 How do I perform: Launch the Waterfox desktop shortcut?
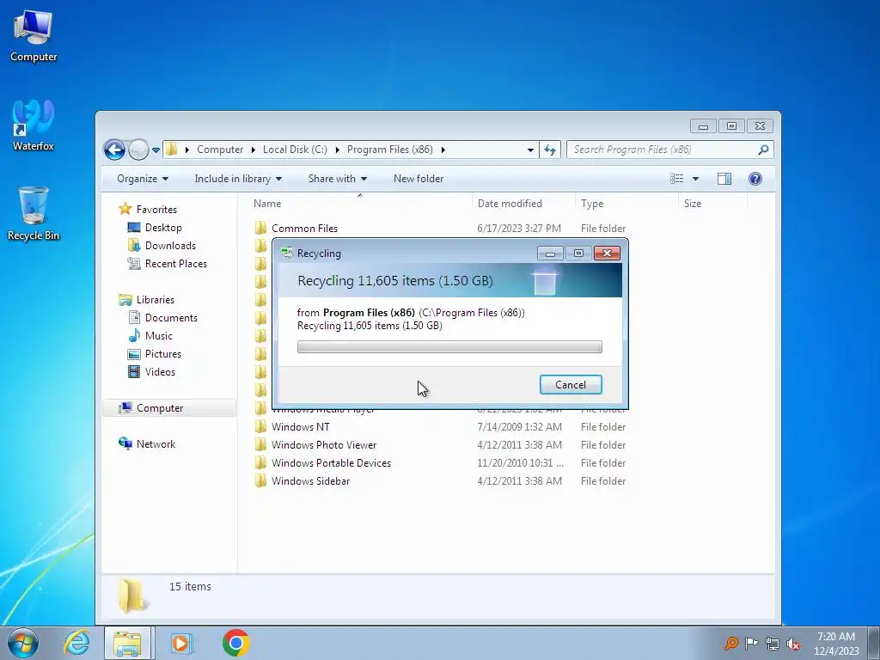34,125
